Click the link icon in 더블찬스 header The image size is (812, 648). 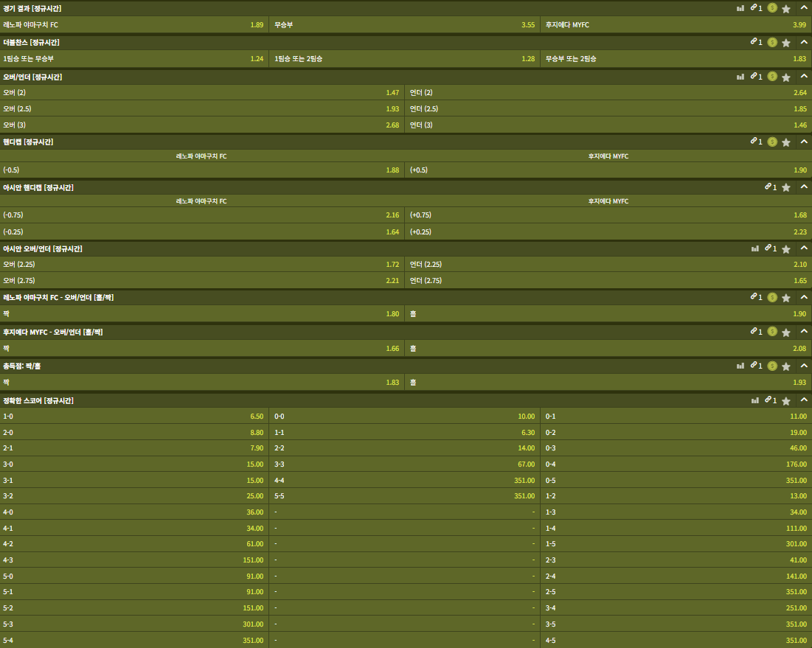click(x=754, y=43)
